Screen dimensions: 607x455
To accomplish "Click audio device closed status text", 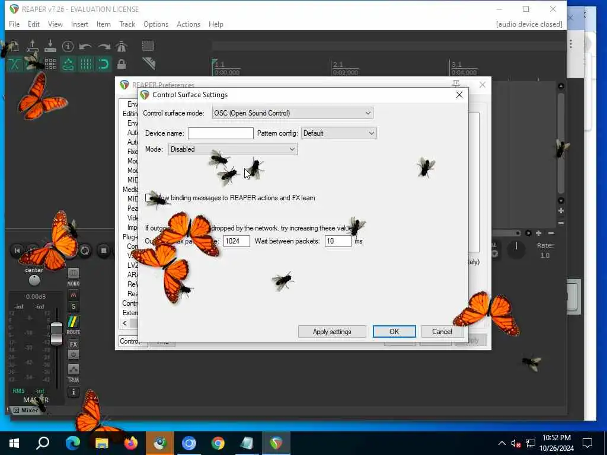I will point(529,24).
